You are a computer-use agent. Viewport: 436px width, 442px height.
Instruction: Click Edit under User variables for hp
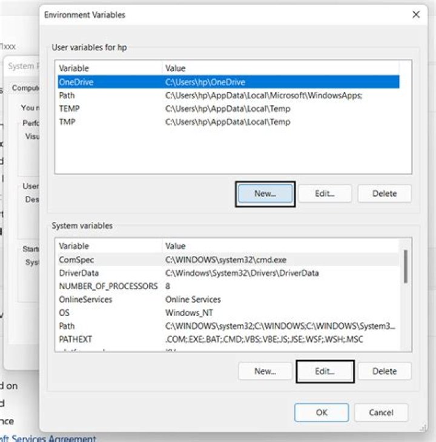pos(325,193)
